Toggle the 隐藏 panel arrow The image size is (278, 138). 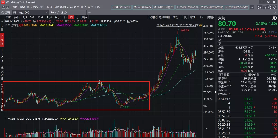click(x=211, y=17)
